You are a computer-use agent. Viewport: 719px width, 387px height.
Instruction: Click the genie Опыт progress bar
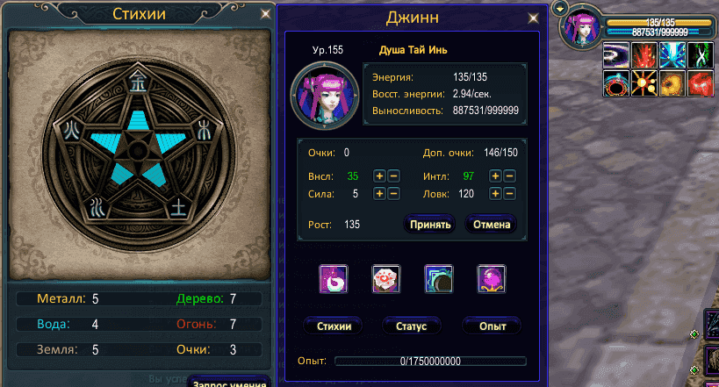430,362
